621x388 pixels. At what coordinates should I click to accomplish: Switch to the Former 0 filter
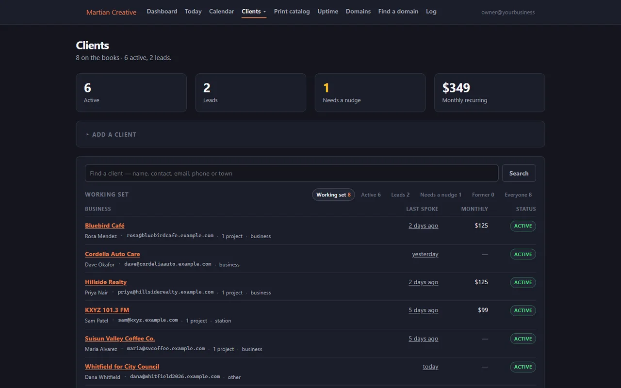[x=483, y=194]
